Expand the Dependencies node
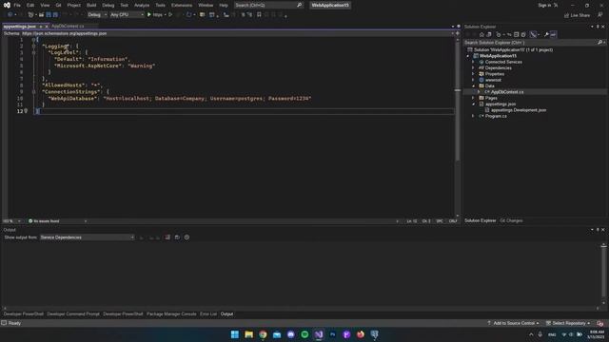609x342 pixels. (473, 67)
